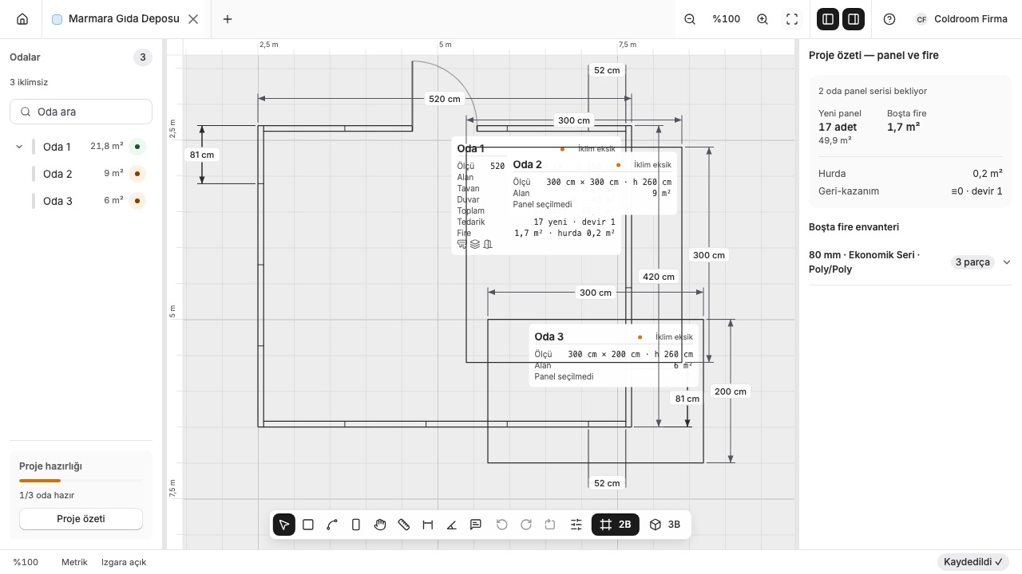Select the comment annotation tool
Image resolution: width=1022 pixels, height=574 pixels.
476,525
